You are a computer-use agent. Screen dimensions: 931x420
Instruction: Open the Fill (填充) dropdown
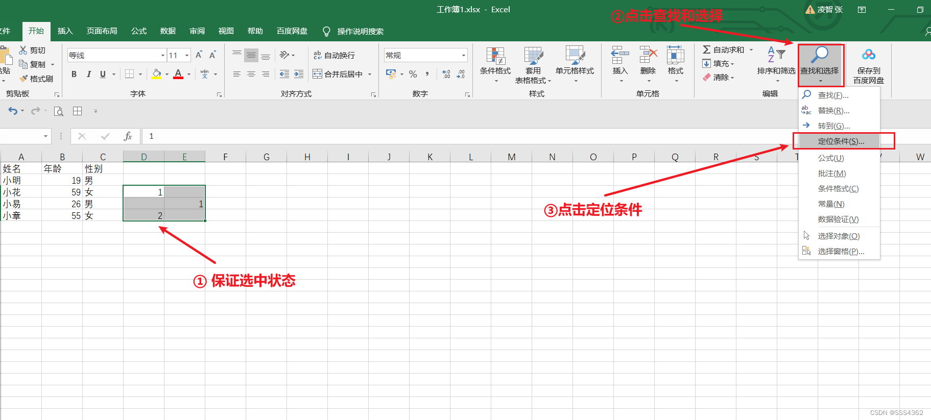pyautogui.click(x=718, y=63)
